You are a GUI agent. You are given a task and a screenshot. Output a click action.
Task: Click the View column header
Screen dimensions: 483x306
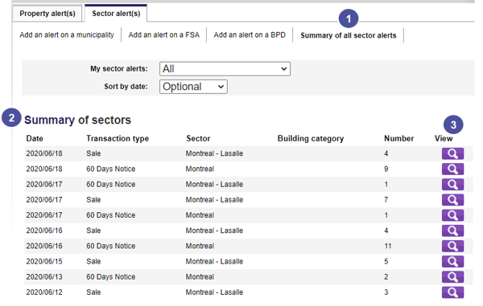coord(444,139)
